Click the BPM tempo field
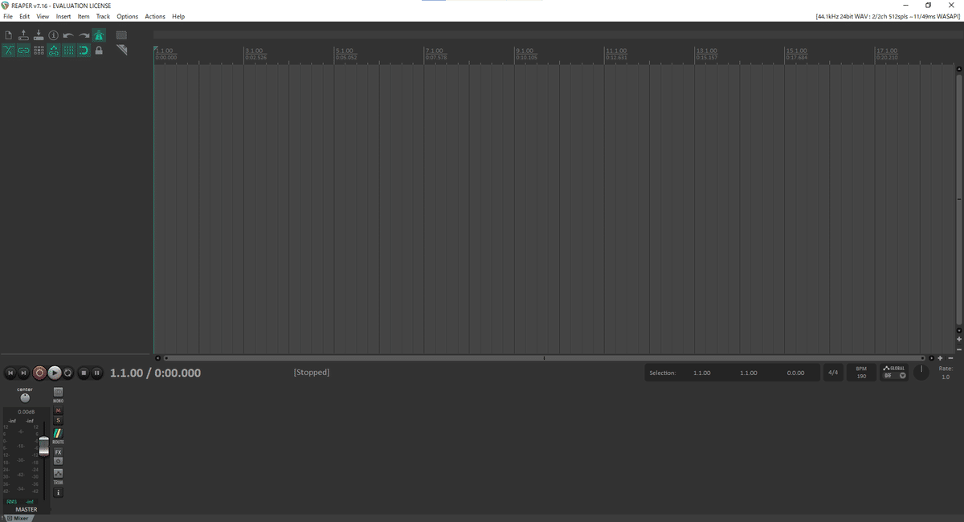Viewport: 964px width, 522px height. 861,373
